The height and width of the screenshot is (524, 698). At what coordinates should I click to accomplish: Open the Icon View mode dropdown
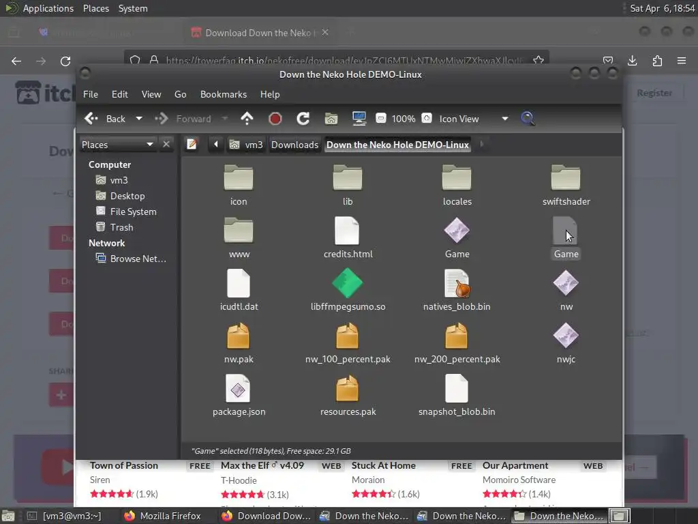coord(474,119)
